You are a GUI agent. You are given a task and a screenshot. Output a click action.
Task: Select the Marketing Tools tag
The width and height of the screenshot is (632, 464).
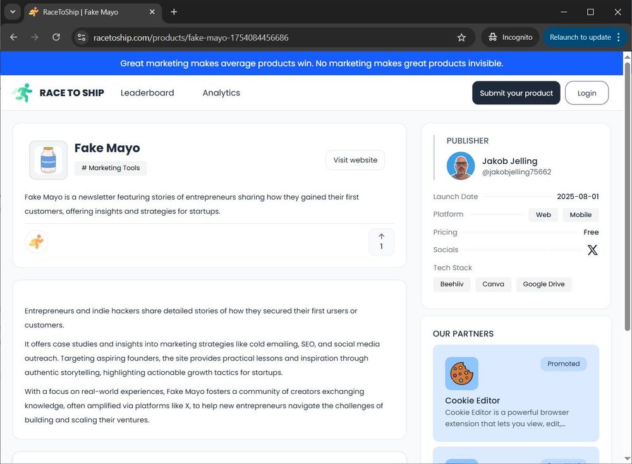point(111,168)
